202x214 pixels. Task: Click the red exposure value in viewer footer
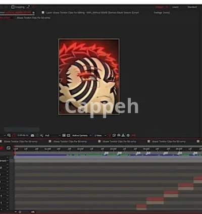(x=133, y=135)
